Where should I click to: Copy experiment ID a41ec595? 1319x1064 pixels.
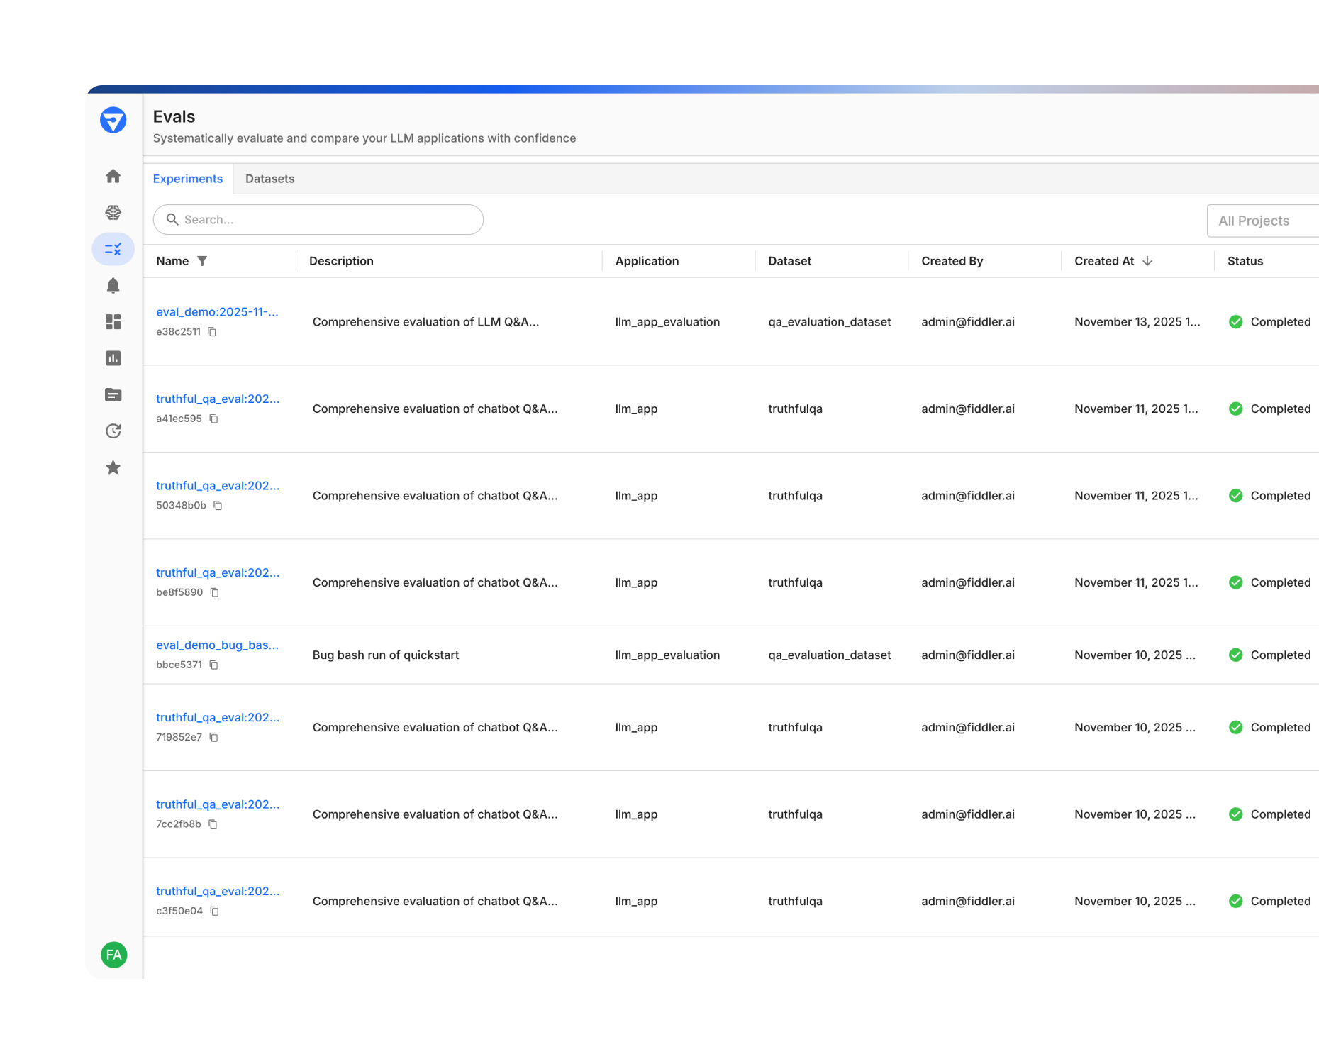point(213,419)
